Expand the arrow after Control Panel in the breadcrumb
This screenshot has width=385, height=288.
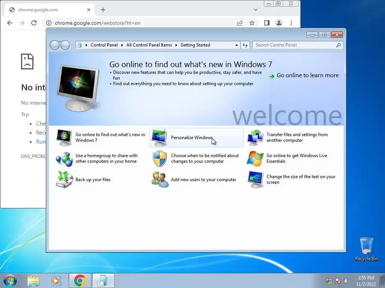coord(122,45)
